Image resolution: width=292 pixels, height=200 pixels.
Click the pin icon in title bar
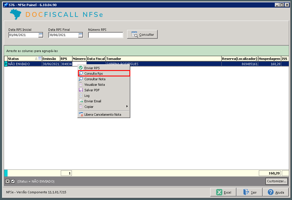6,5
